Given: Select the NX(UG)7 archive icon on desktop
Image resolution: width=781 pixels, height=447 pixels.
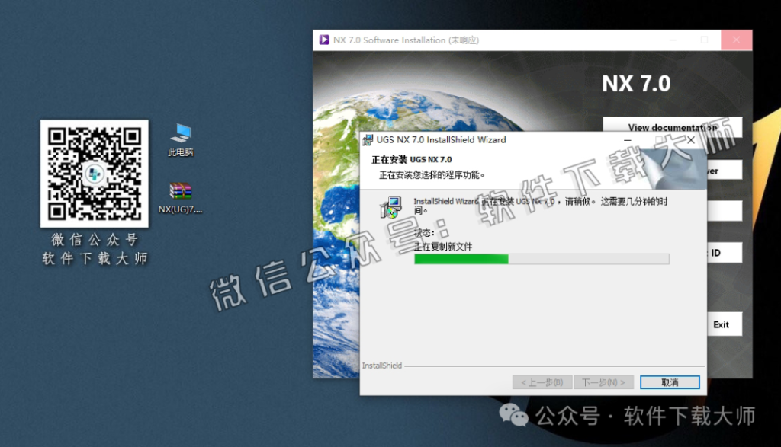Looking at the screenshot, I should click(x=181, y=192).
